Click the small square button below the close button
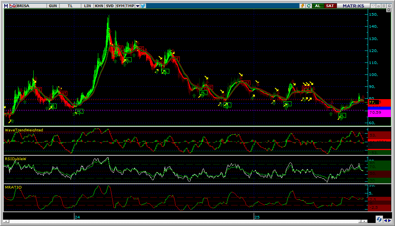The image size is (395, 226). pos(388,10)
